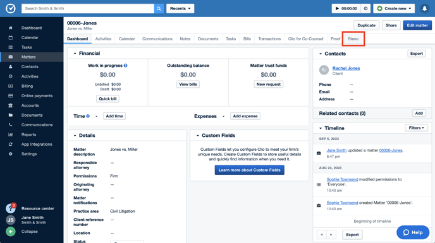Start the timer with the play icon
The width and height of the screenshot is (435, 243).
coord(337,9)
